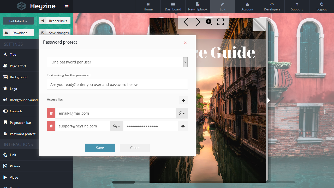Click the zoom-in magnifier icon

tap(209, 22)
